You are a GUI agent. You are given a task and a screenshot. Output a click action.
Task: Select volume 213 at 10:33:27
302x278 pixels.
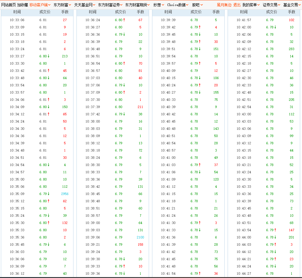click(65, 56)
